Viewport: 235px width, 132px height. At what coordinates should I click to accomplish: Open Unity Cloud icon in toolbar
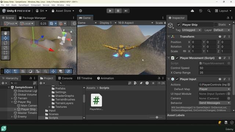(x=192, y=11)
